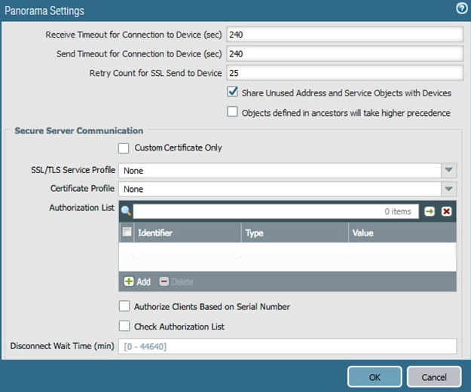Click the SSL/TLS Service Profile None field
The image size is (471, 392).
pos(280,170)
